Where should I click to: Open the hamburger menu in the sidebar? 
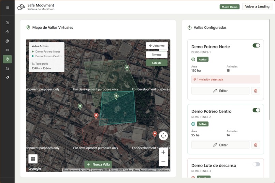coord(8,8)
